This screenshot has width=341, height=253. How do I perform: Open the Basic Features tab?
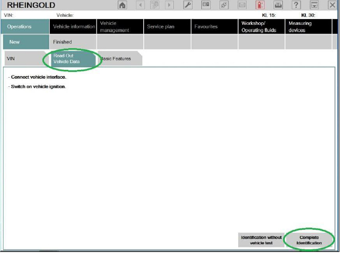[119, 58]
